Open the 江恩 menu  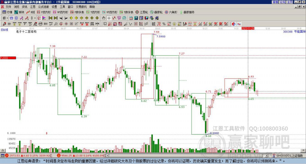[33, 7]
